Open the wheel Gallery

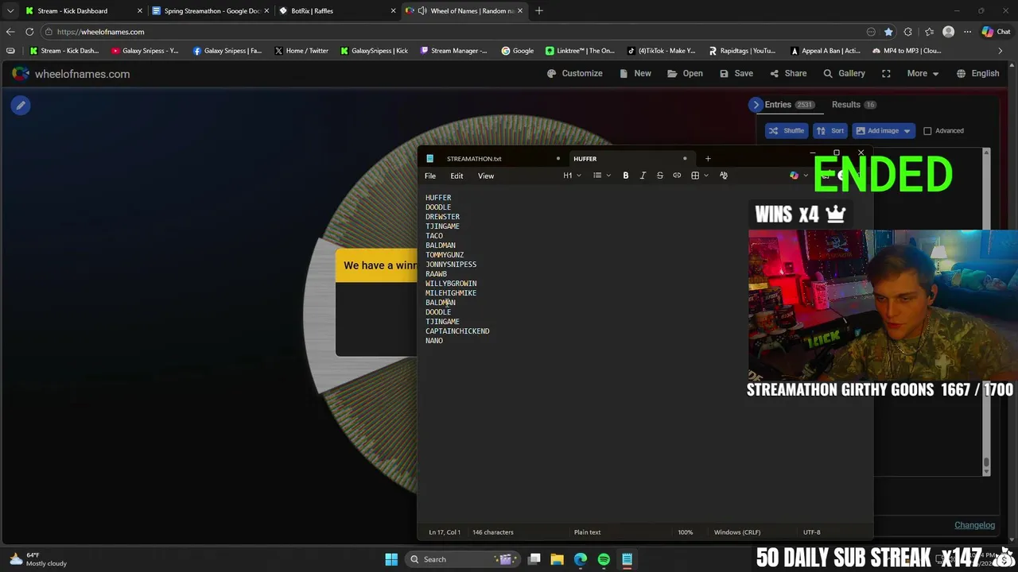(x=843, y=73)
